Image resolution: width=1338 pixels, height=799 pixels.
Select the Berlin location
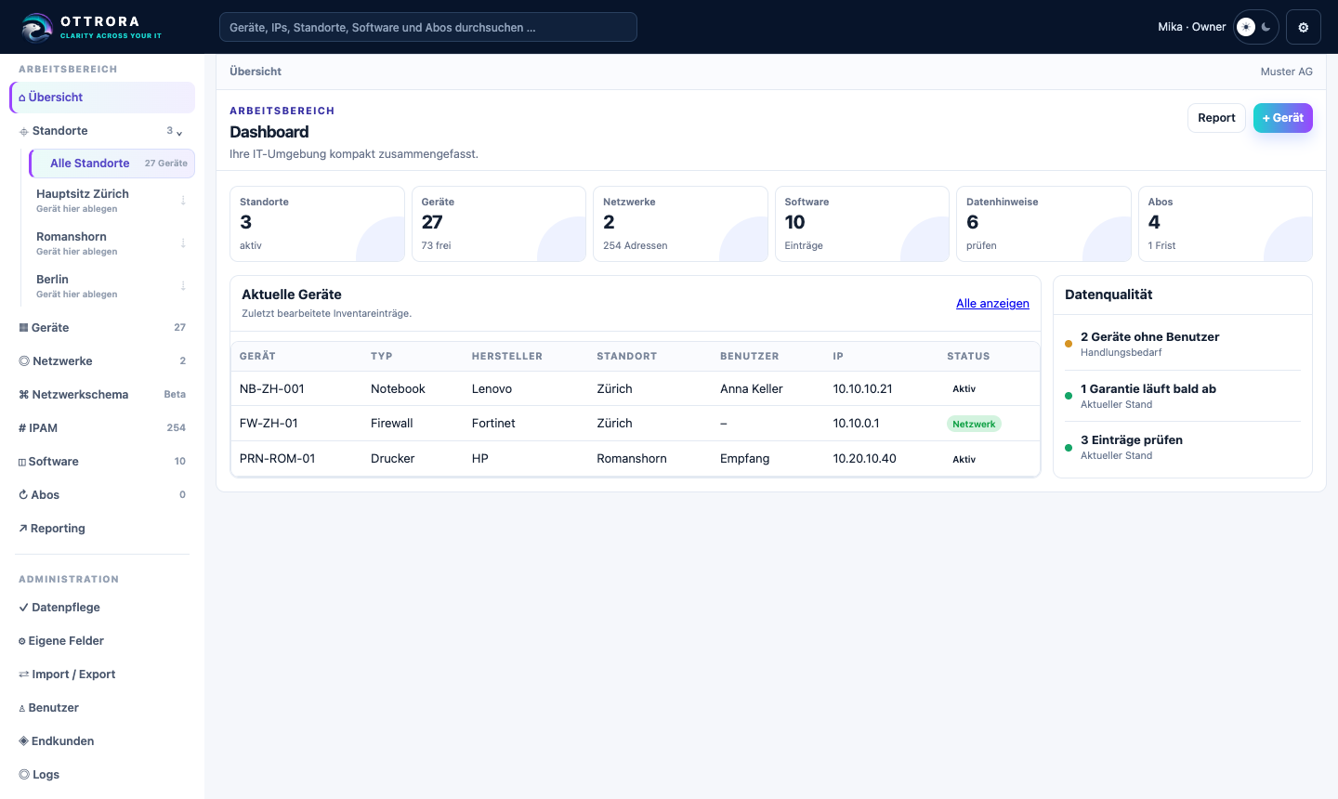[111, 285]
